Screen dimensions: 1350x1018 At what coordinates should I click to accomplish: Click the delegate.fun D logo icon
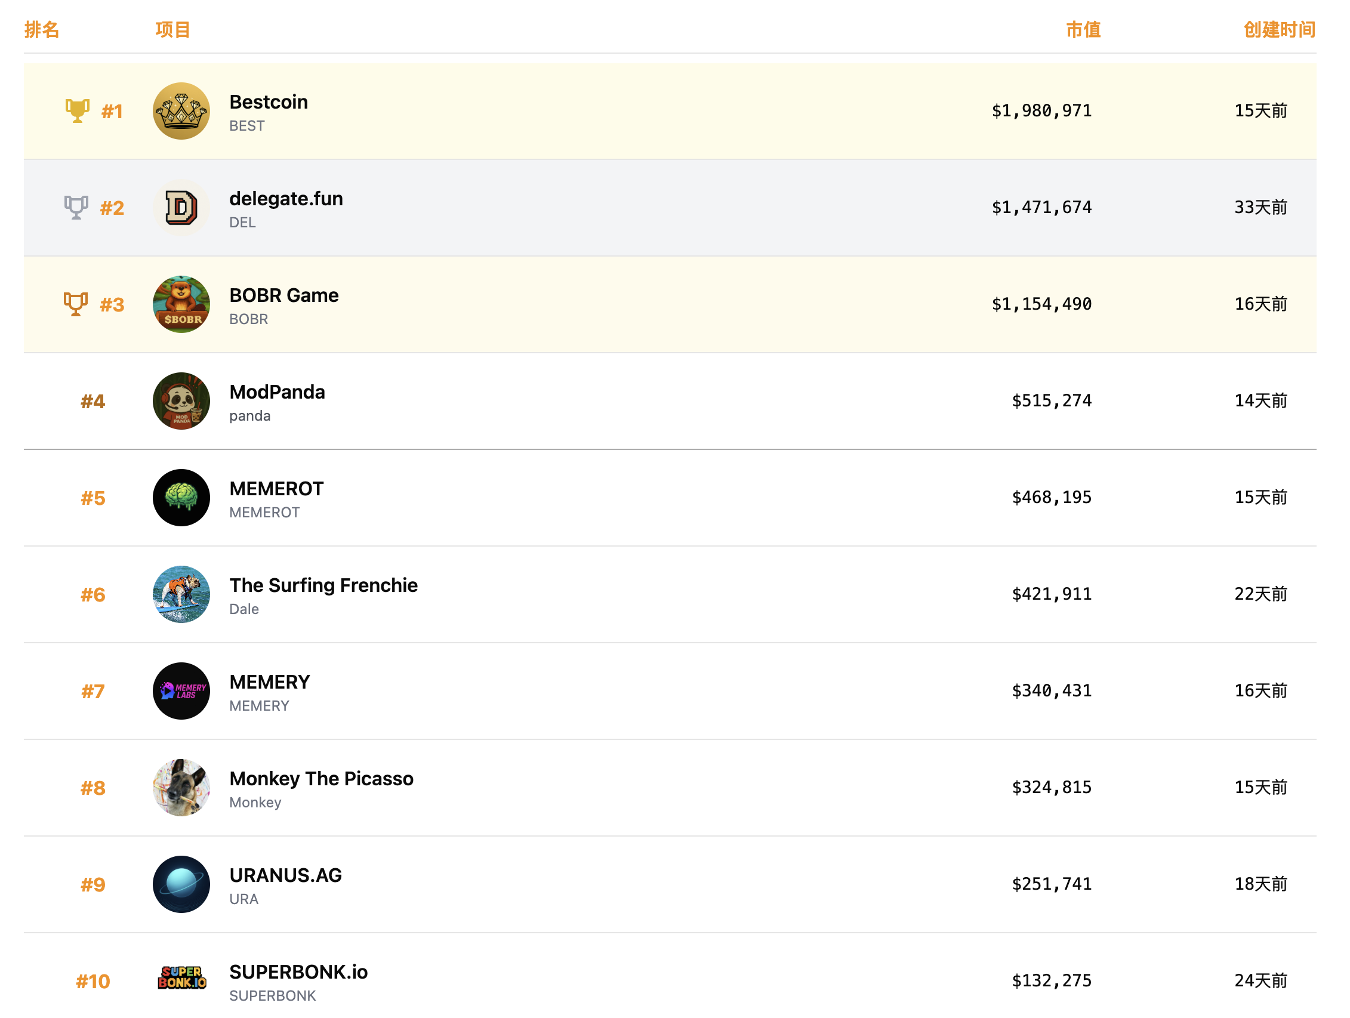[181, 208]
